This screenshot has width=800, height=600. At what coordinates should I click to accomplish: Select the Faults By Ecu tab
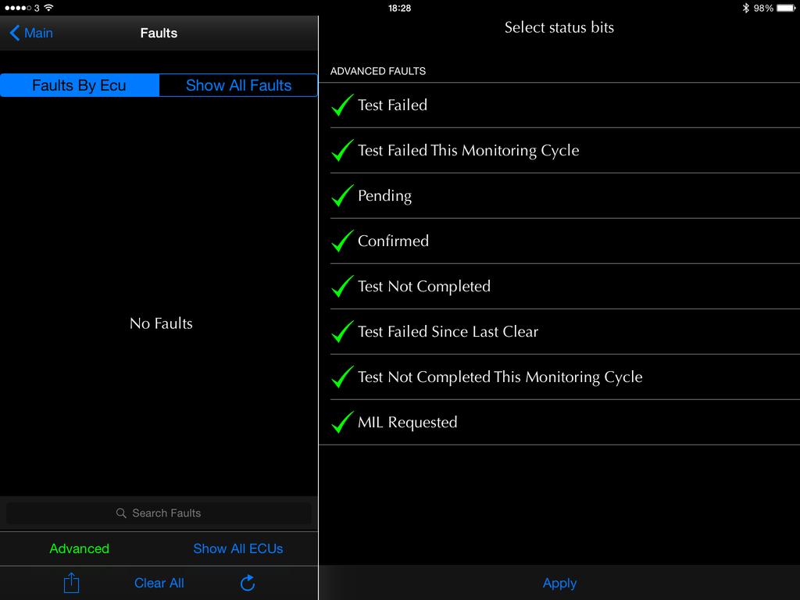79,85
